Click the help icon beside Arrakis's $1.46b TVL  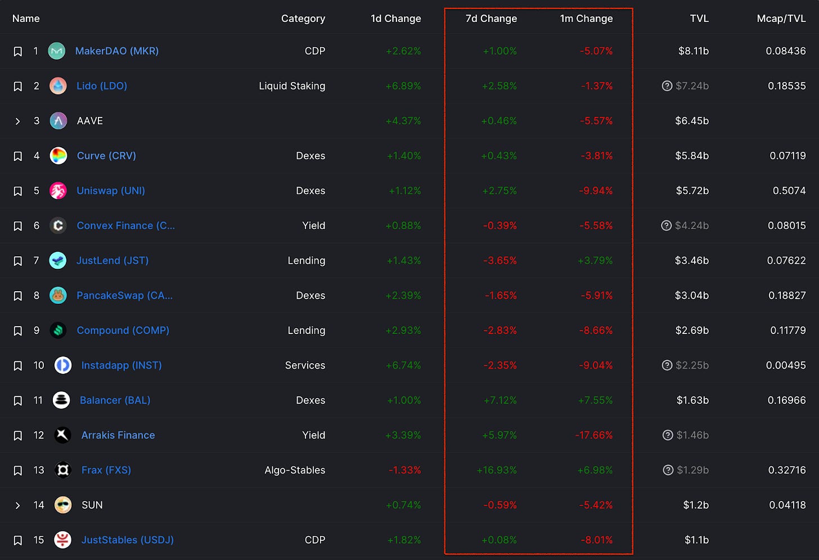pyautogui.click(x=668, y=435)
